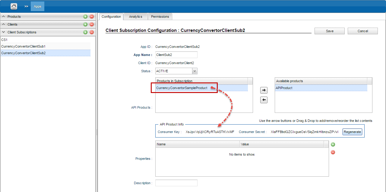This screenshot has width=386, height=192.
Task: Click the App Name input field
Action: pos(176,55)
